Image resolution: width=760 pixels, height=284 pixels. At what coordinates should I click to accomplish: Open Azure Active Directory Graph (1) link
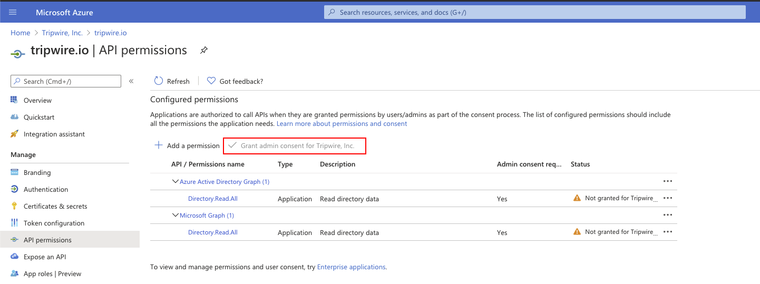coord(225,182)
